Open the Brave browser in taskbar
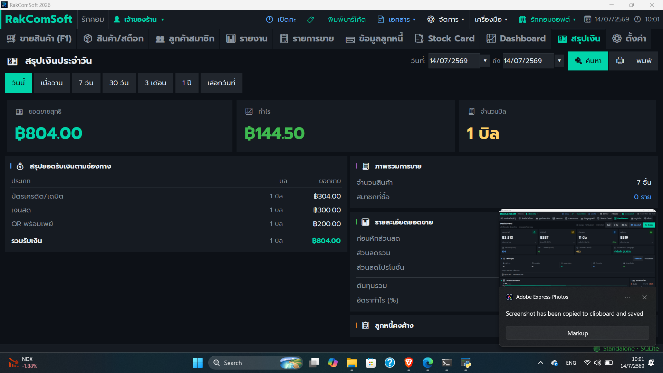The width and height of the screenshot is (663, 373). click(409, 363)
